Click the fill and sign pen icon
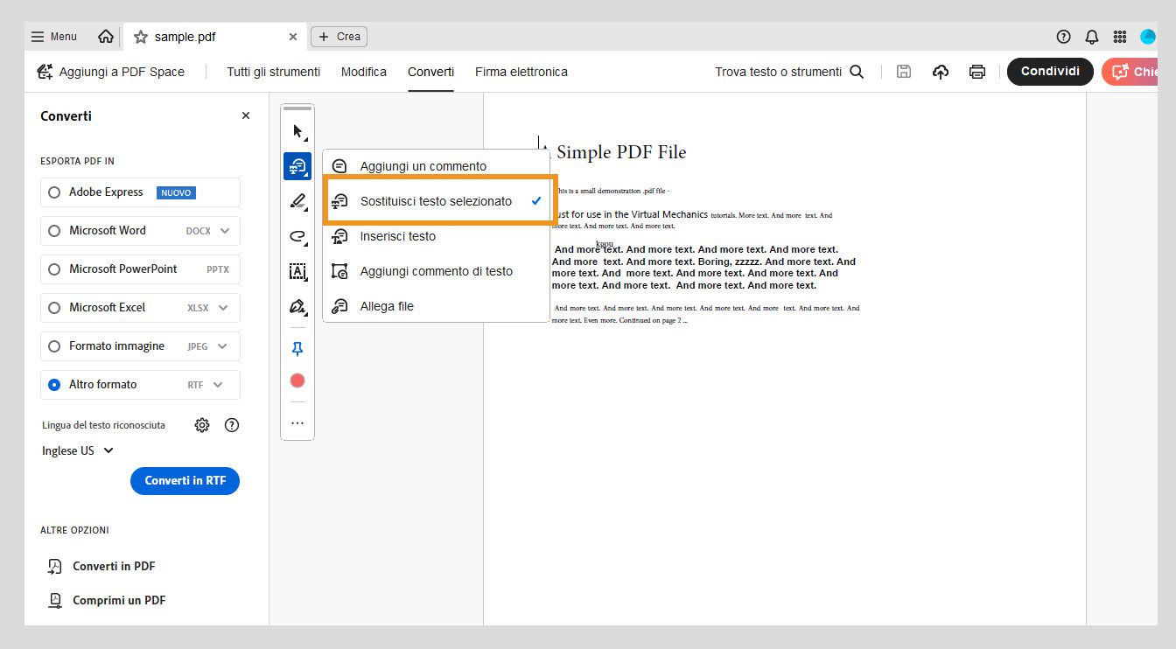The image size is (1176, 649). point(297,307)
